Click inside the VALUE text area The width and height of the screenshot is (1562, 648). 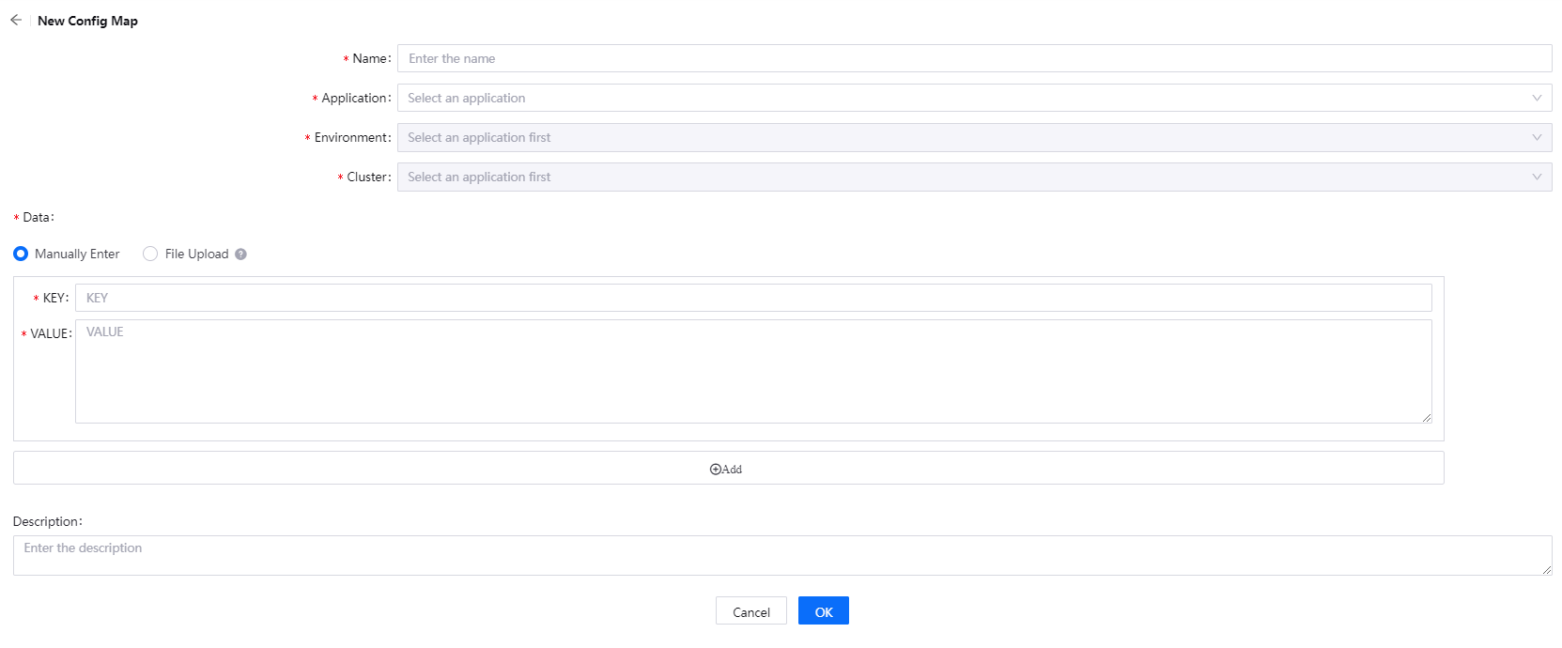753,371
